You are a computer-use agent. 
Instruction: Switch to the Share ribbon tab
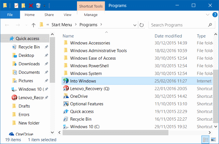coord(49,15)
